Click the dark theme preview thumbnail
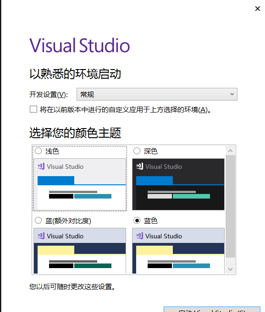Viewport: 265px width, 312px height. (178, 184)
